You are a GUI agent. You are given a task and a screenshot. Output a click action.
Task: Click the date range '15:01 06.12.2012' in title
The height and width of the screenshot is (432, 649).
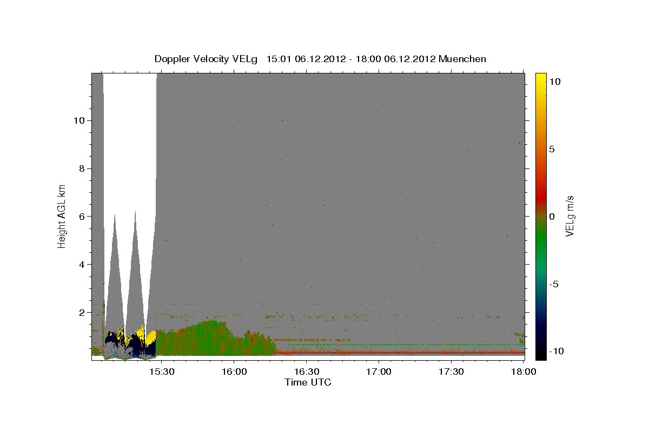(x=306, y=59)
